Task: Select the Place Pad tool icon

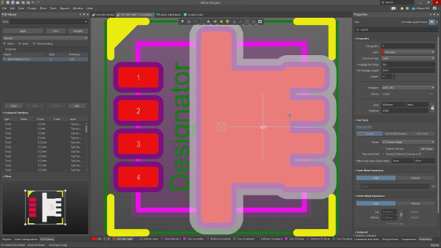Action: point(221,22)
